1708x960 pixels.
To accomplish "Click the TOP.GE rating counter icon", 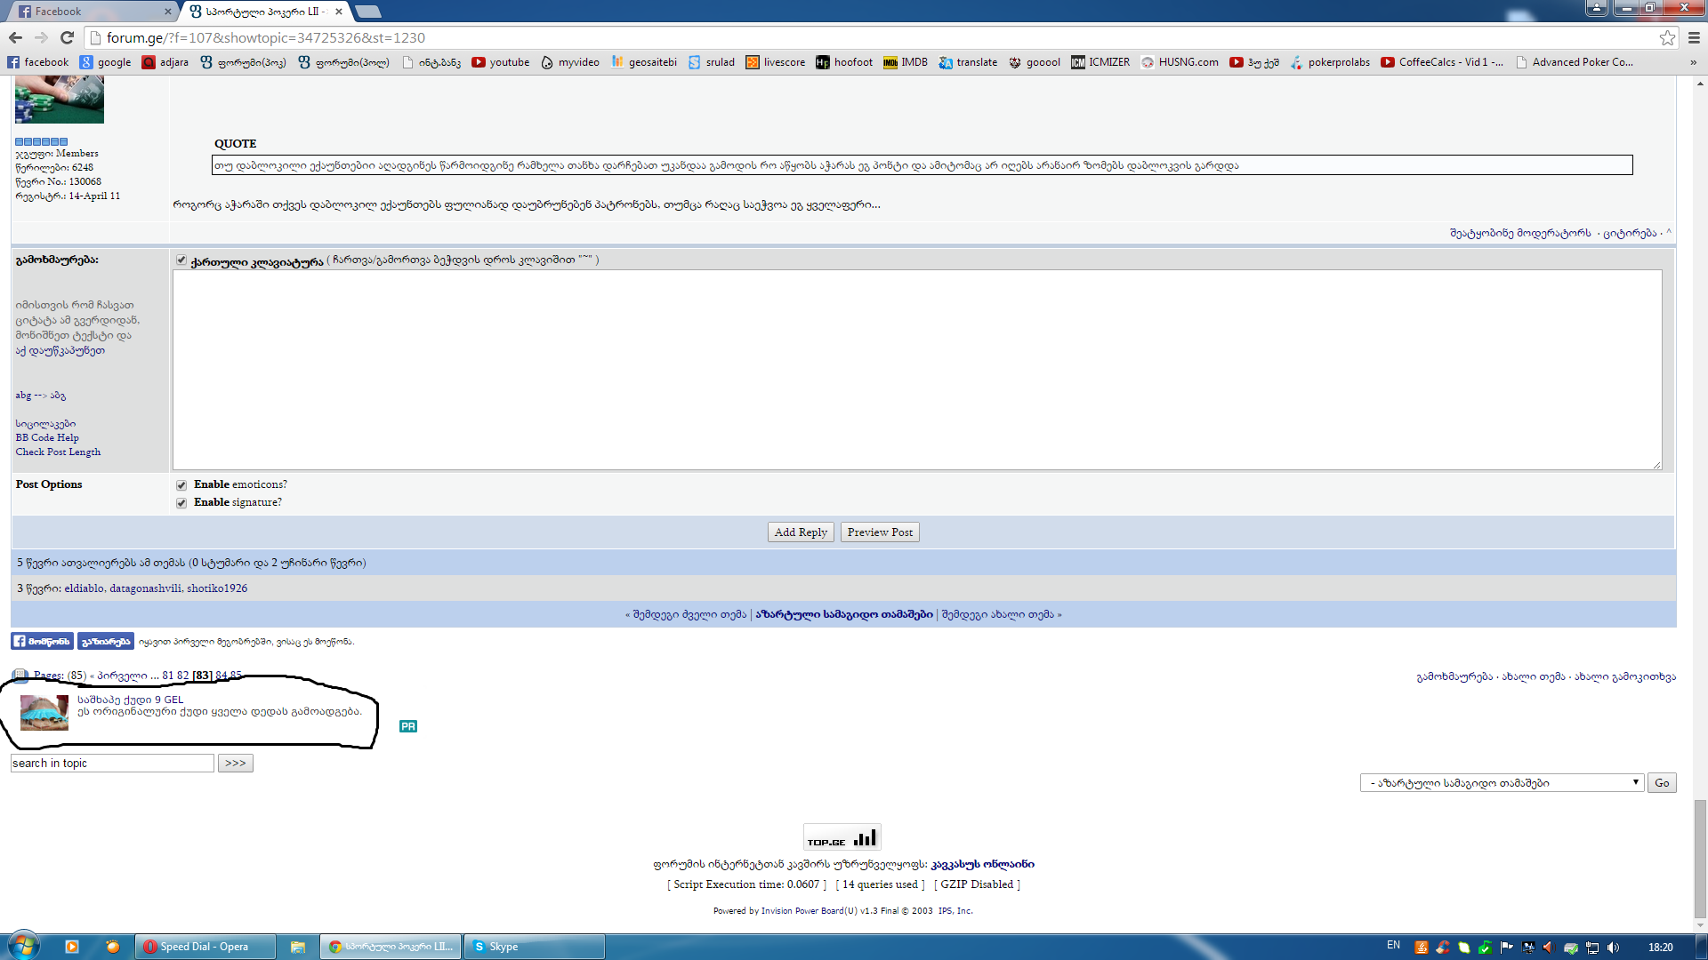I will click(842, 837).
